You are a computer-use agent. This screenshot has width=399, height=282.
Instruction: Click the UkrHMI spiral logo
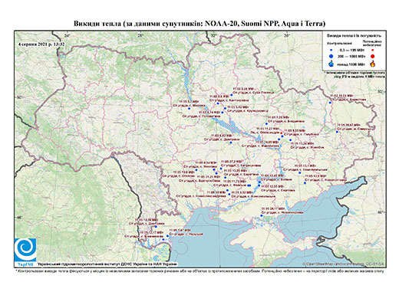[x=25, y=250]
